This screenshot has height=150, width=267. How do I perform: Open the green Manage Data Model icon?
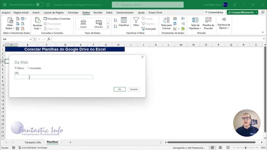click(x=183, y=29)
